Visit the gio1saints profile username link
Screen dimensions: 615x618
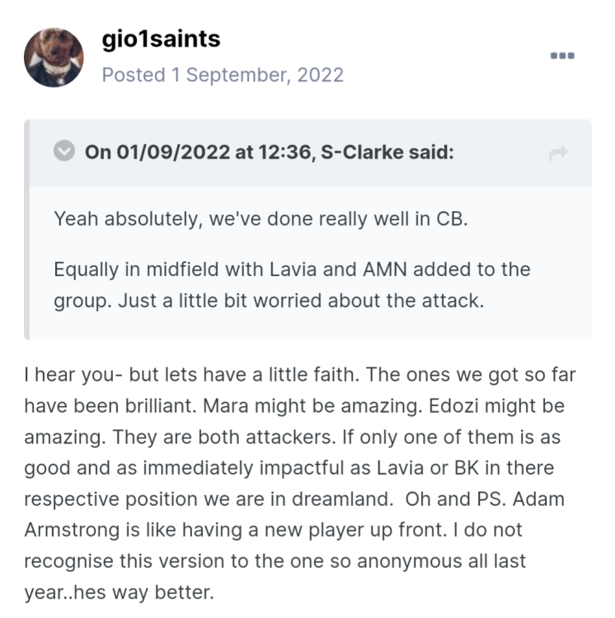161,40
